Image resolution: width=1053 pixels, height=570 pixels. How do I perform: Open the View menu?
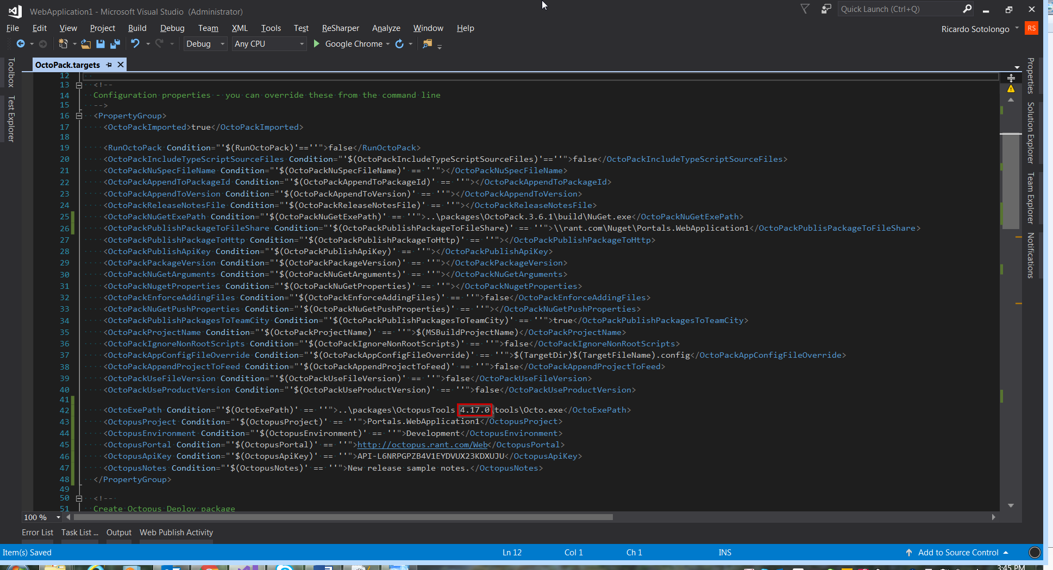click(x=68, y=28)
